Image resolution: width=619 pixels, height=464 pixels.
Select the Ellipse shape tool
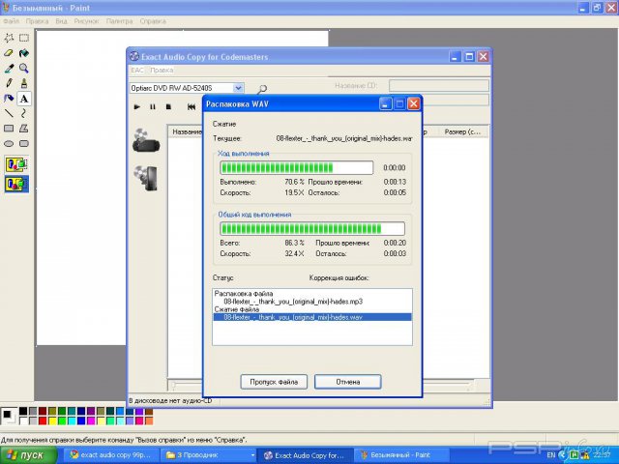9,143
